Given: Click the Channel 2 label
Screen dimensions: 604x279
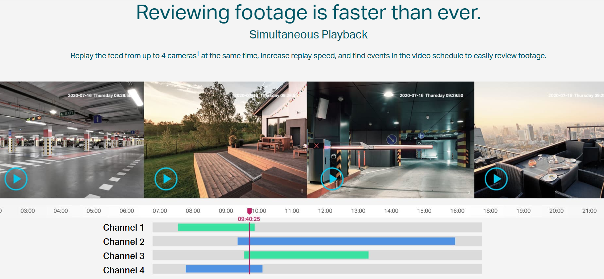Looking at the screenshot, I should (x=123, y=242).
